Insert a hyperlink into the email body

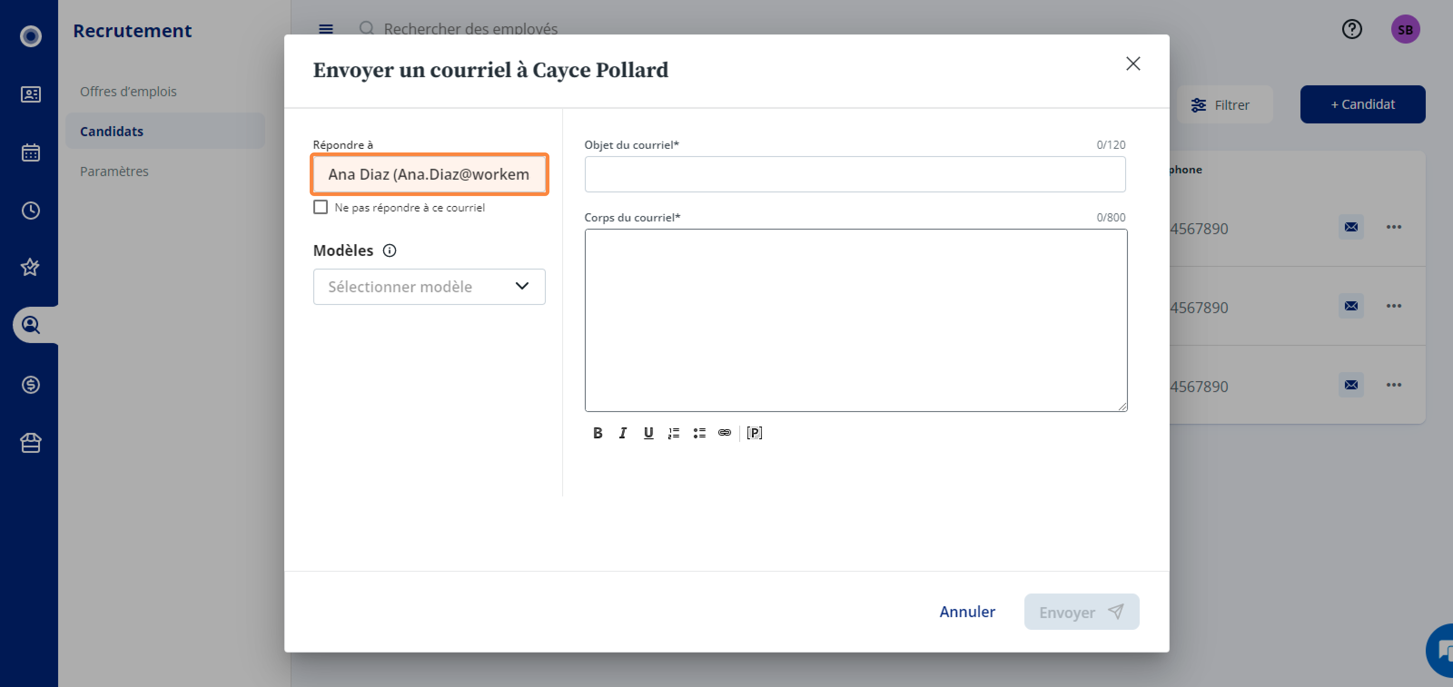point(724,433)
